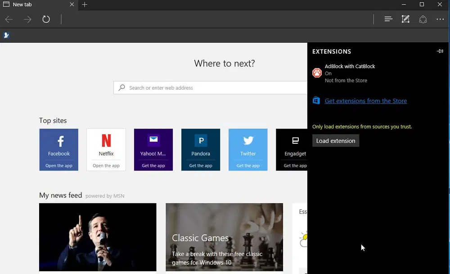
Task: Start a Web Note annotation
Action: click(x=405, y=19)
